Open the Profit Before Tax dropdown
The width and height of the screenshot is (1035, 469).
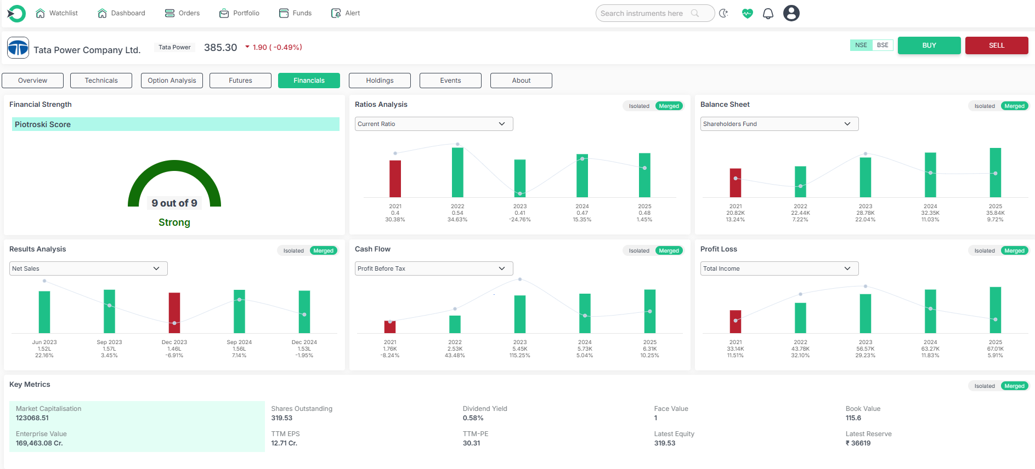pos(434,268)
